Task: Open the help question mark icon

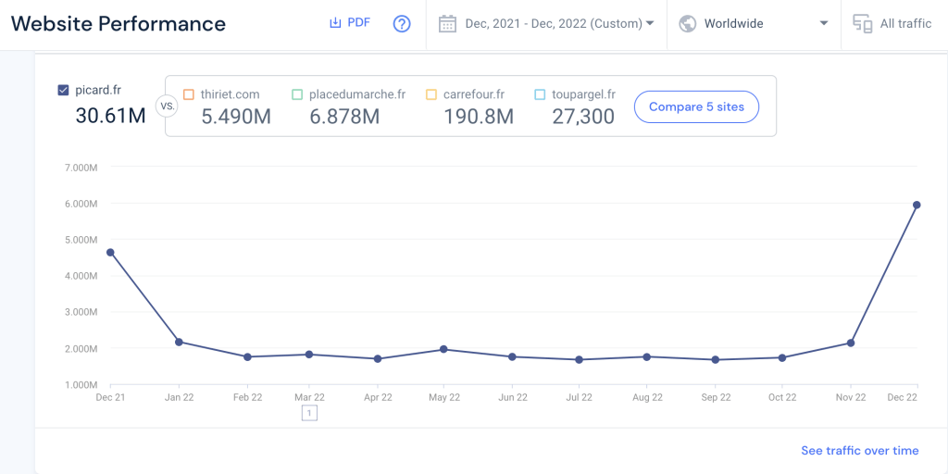Action: 402,24
